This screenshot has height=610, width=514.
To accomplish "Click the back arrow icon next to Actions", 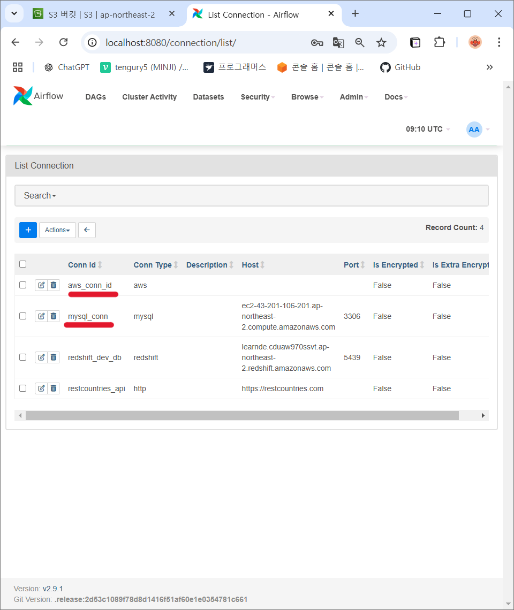I will [87, 230].
